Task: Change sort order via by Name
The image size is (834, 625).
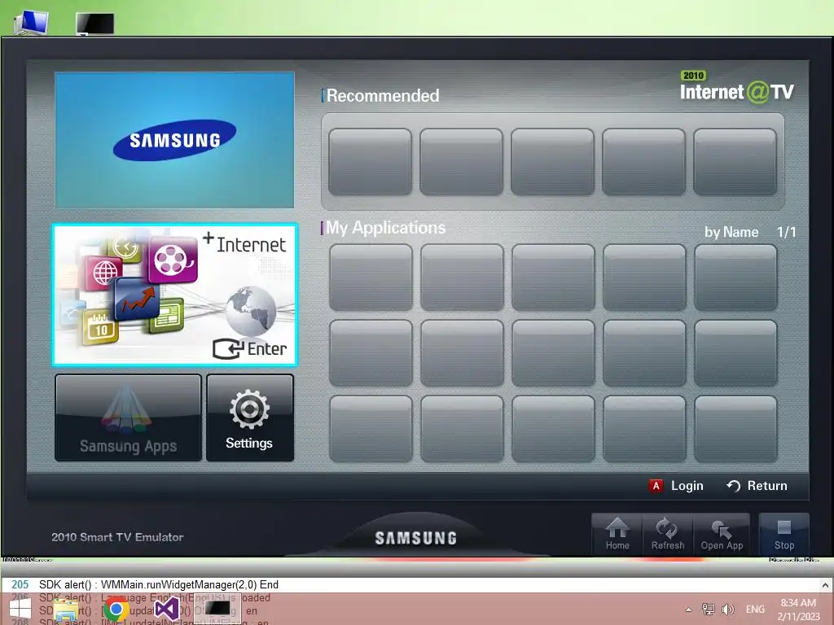Action: click(x=731, y=232)
